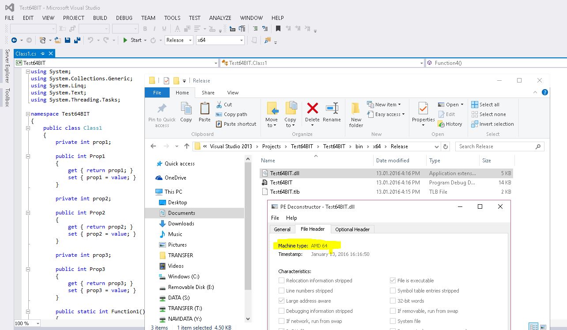The width and height of the screenshot is (567, 330).
Task: Collapse the namespace Test64BIT code block
Action: [x=28, y=114]
